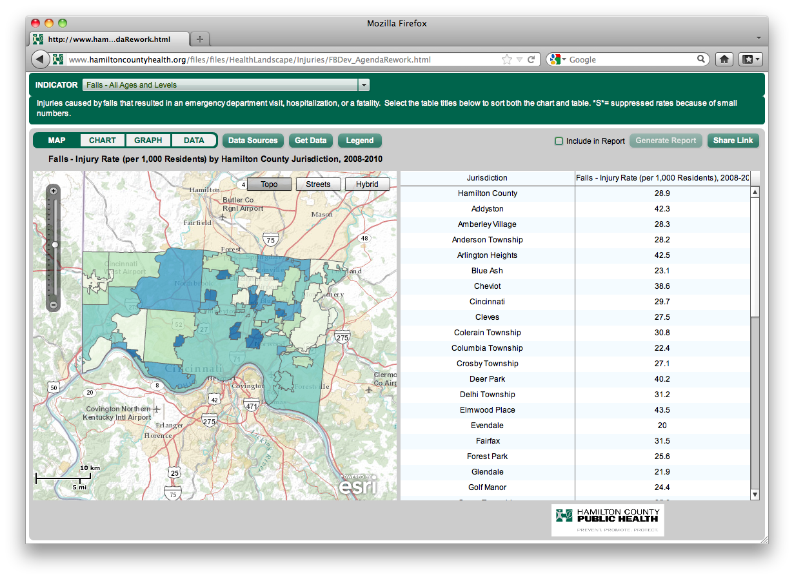Select the browser tab titled hamilton AgendaRework
This screenshot has width=794, height=579.
tap(109, 39)
